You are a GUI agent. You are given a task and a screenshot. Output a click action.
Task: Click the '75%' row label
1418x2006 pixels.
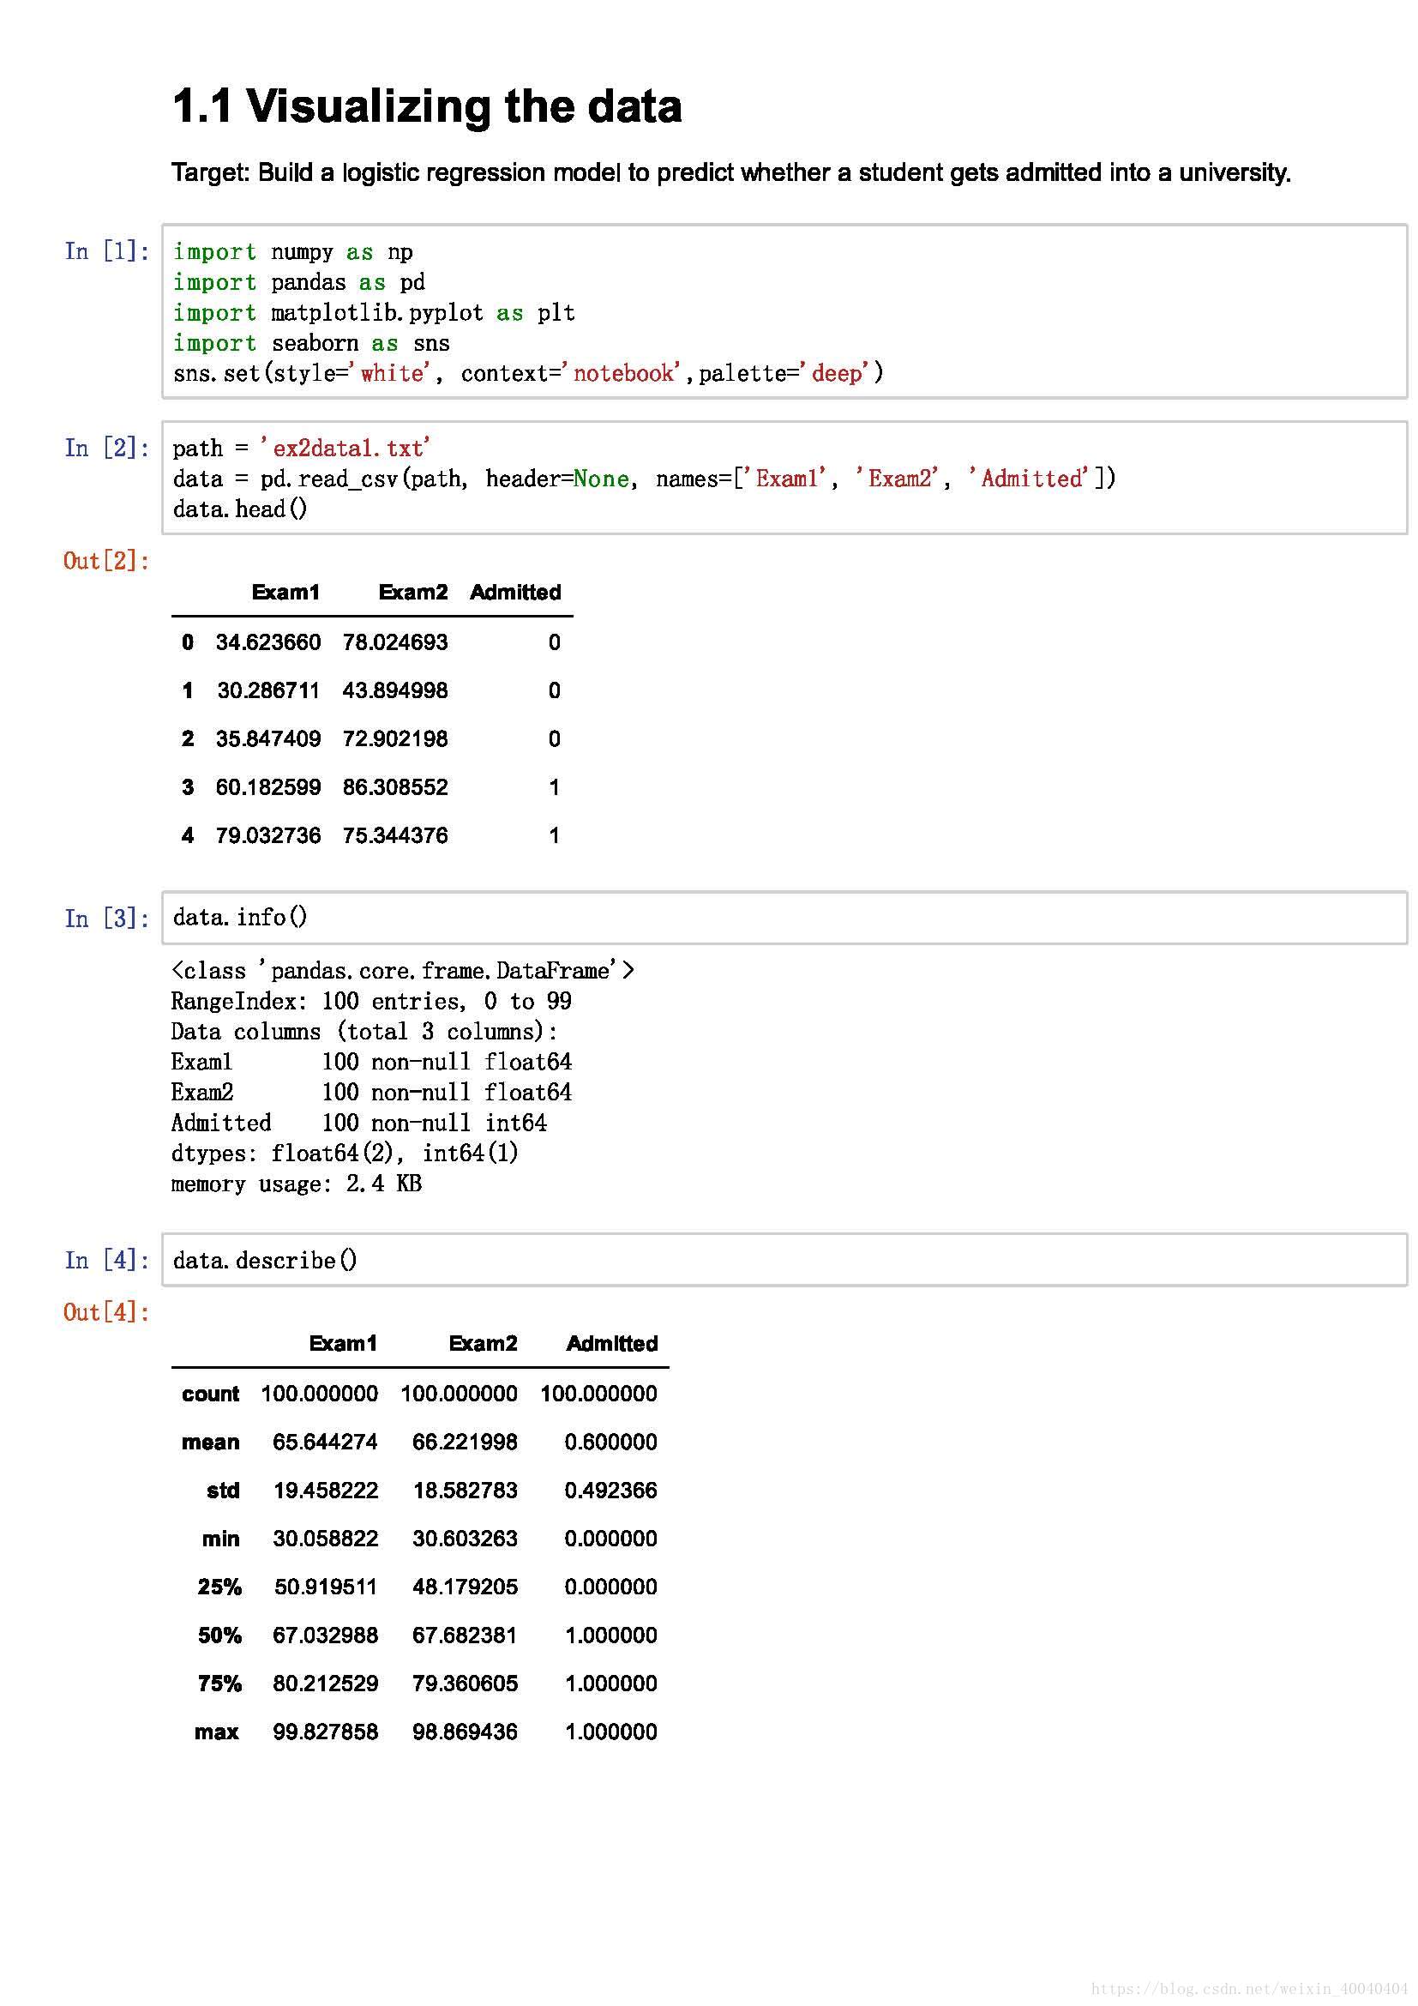tap(219, 1684)
